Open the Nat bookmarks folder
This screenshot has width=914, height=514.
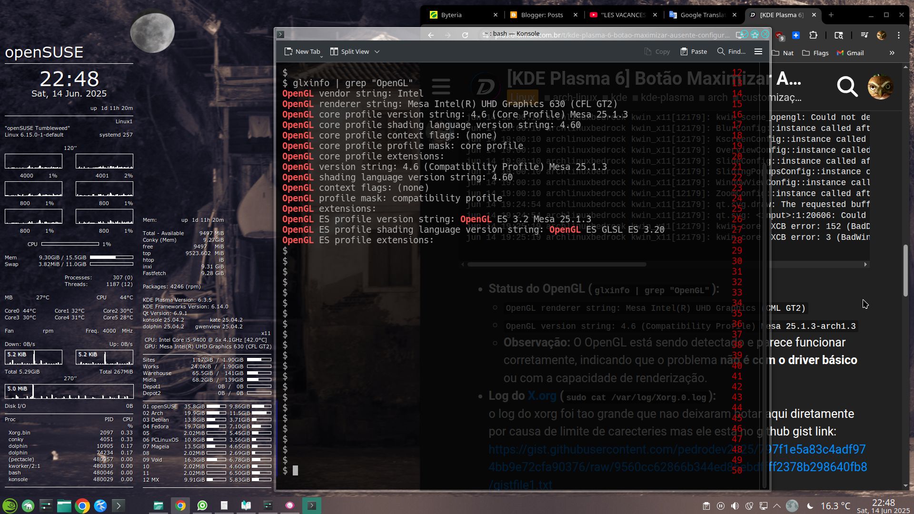[783, 53]
